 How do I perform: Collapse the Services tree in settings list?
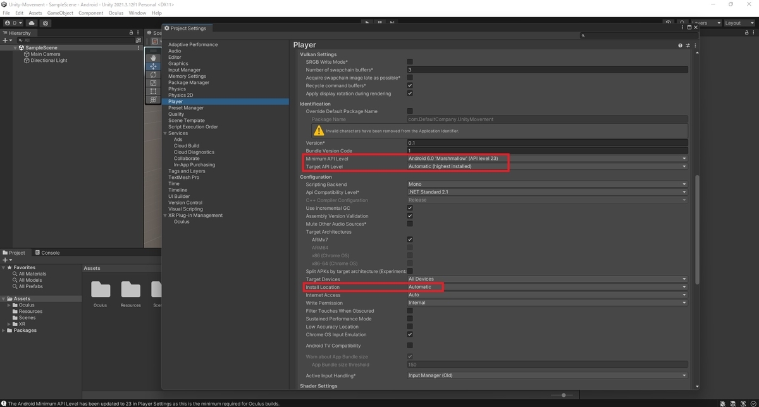pos(165,133)
